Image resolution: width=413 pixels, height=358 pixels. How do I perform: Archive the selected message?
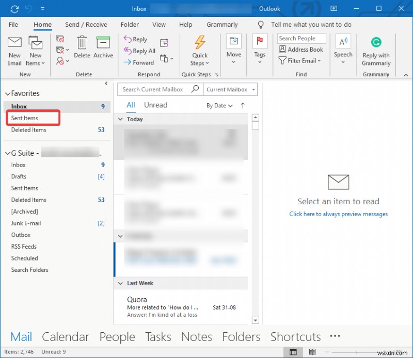103,46
